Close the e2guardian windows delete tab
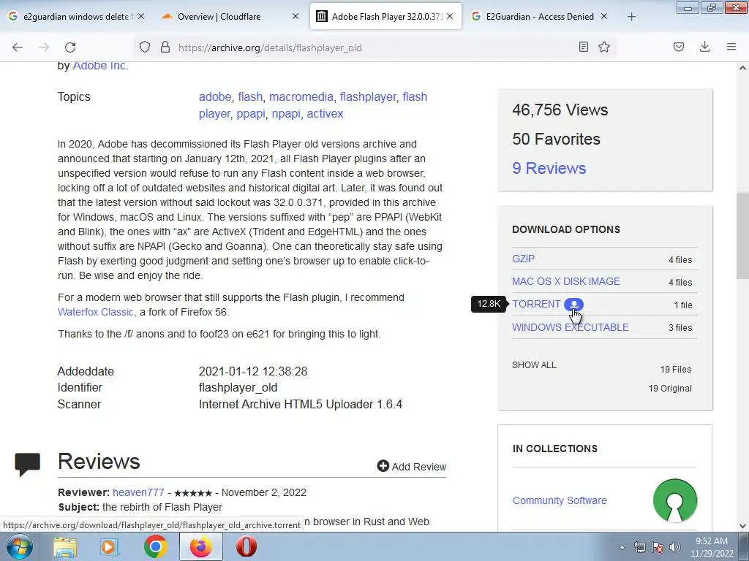The width and height of the screenshot is (749, 561). coord(141,16)
